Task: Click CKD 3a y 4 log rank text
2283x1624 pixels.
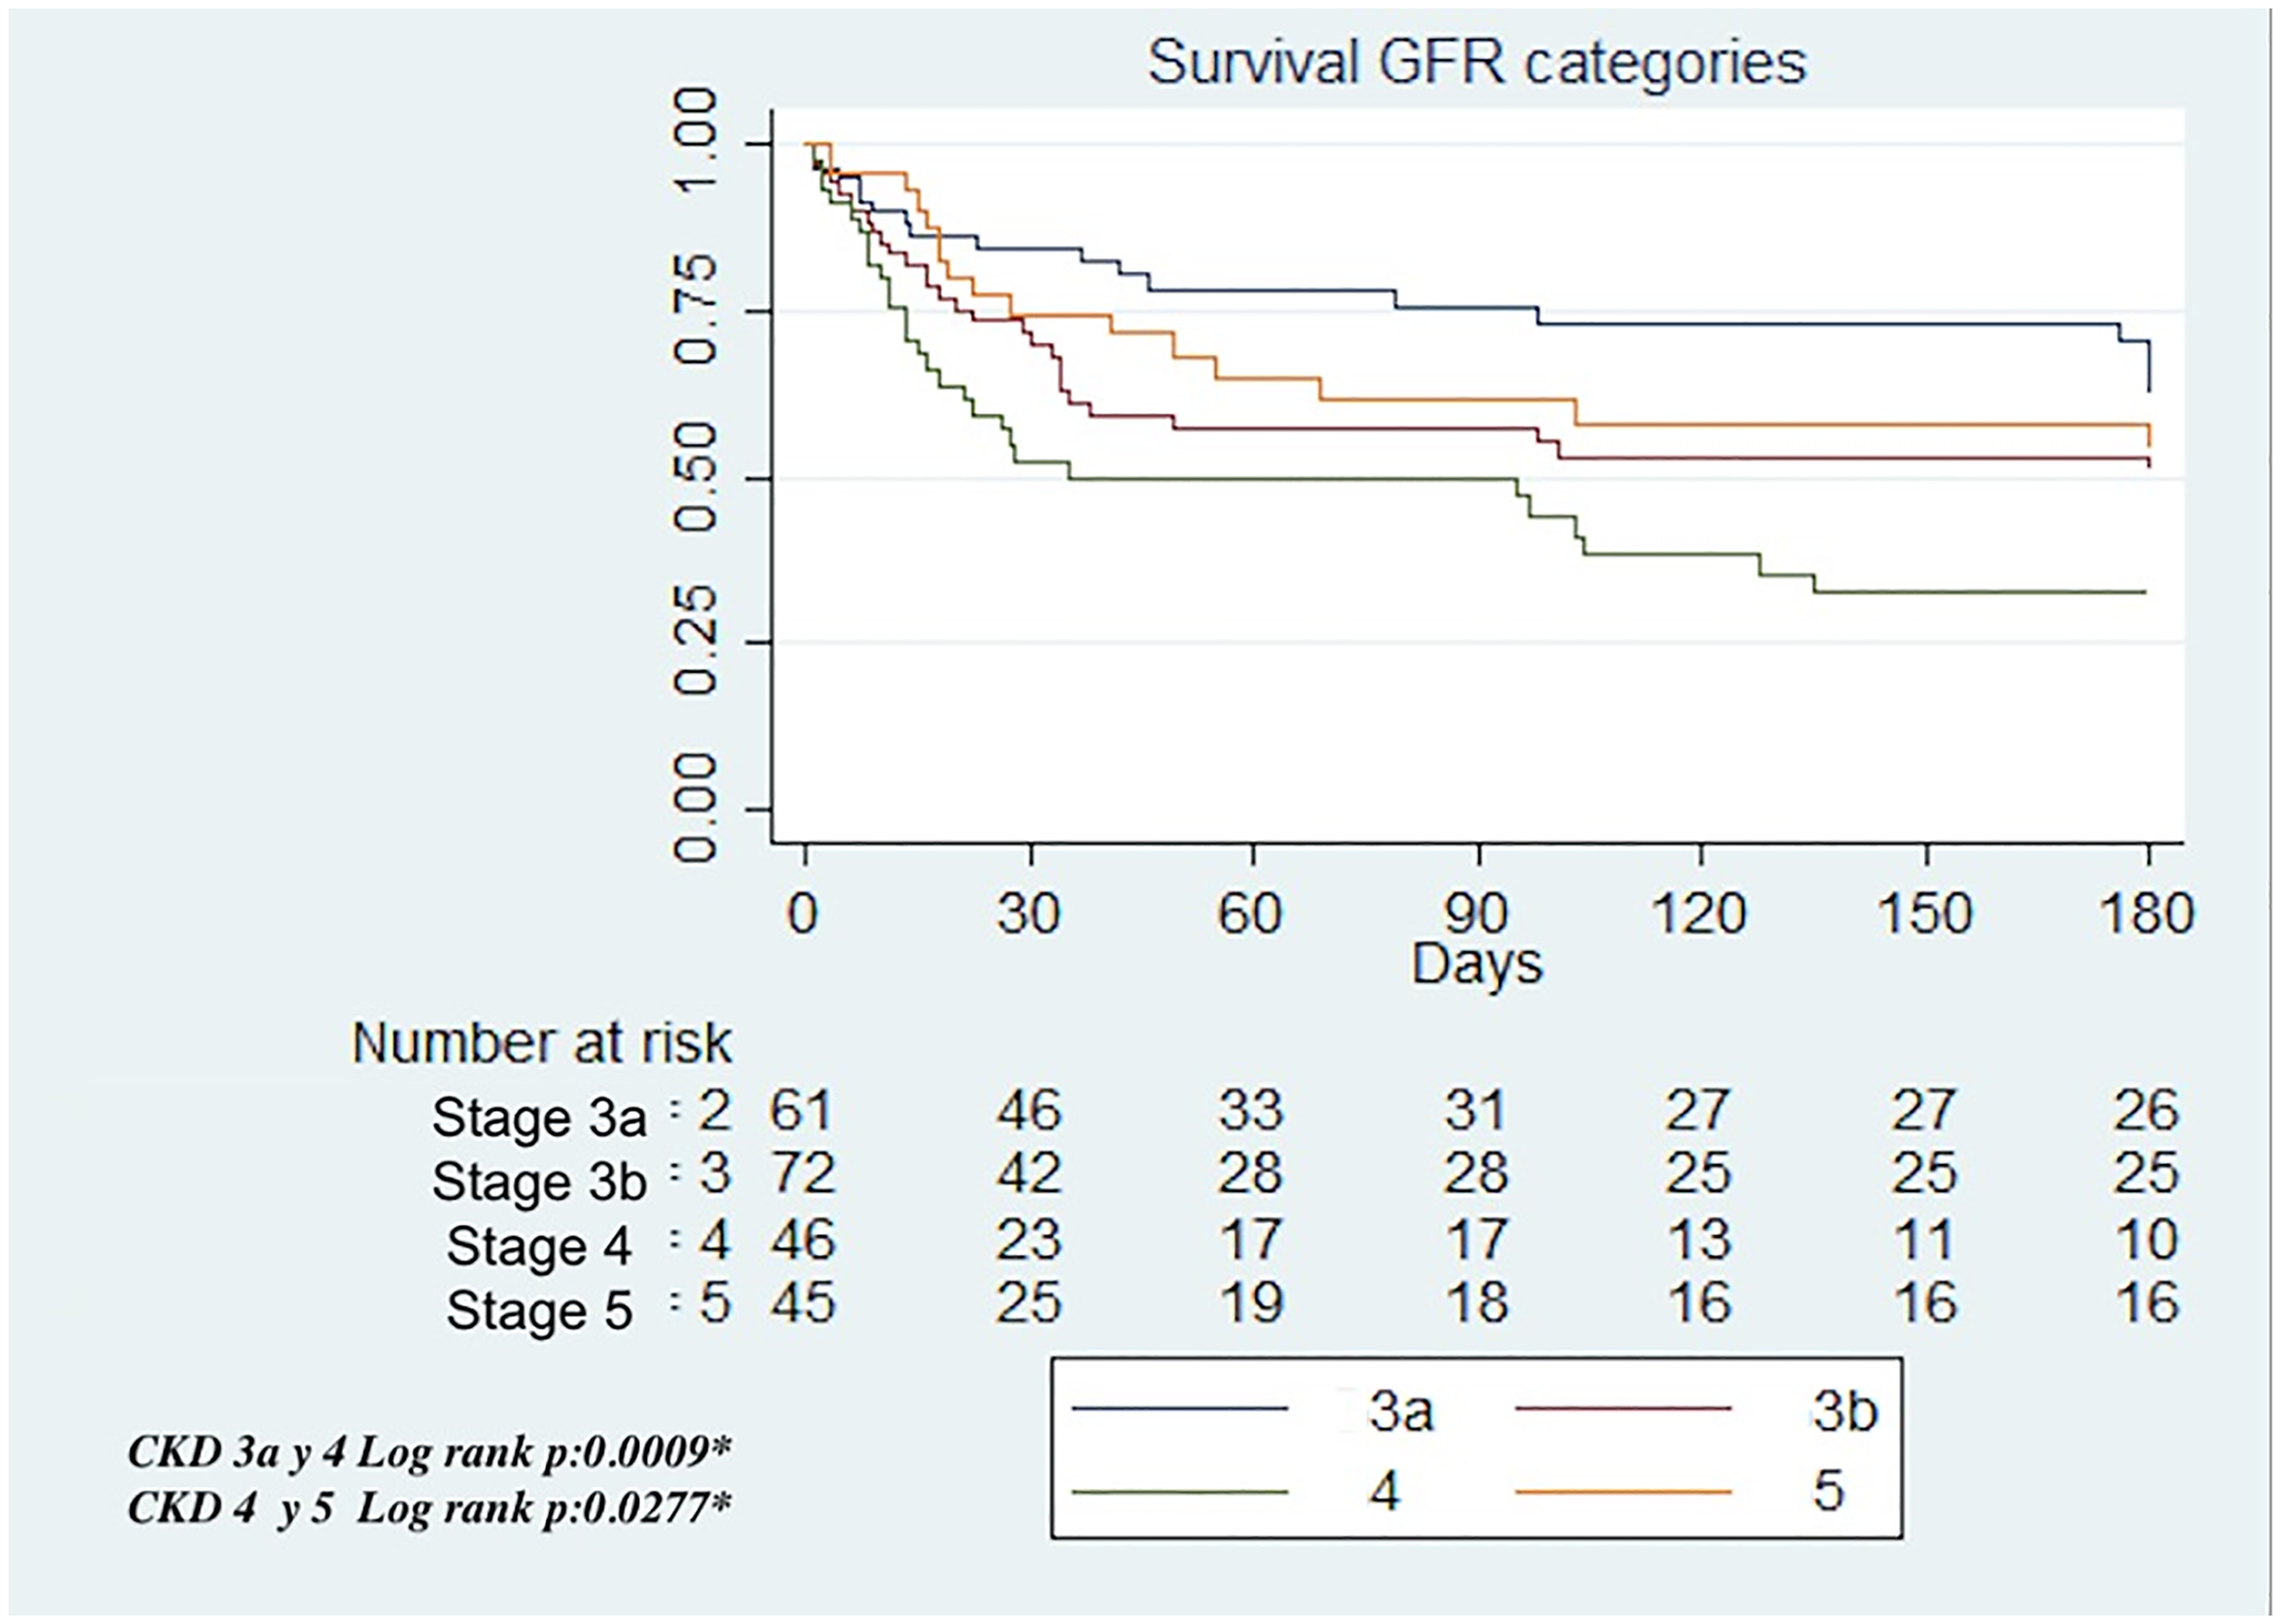Action: tap(430, 1452)
